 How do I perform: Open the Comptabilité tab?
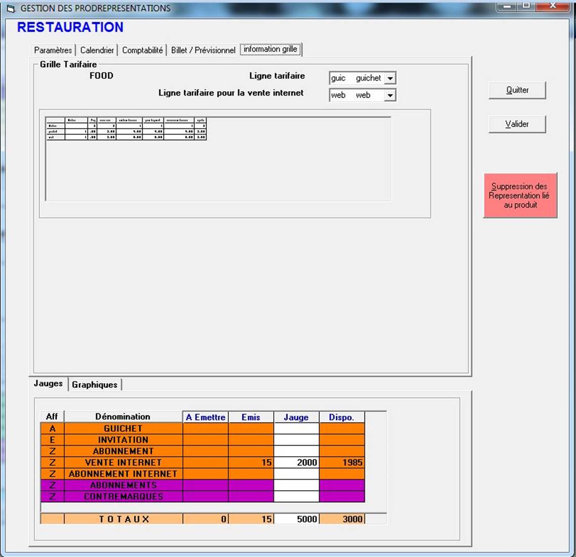click(142, 50)
